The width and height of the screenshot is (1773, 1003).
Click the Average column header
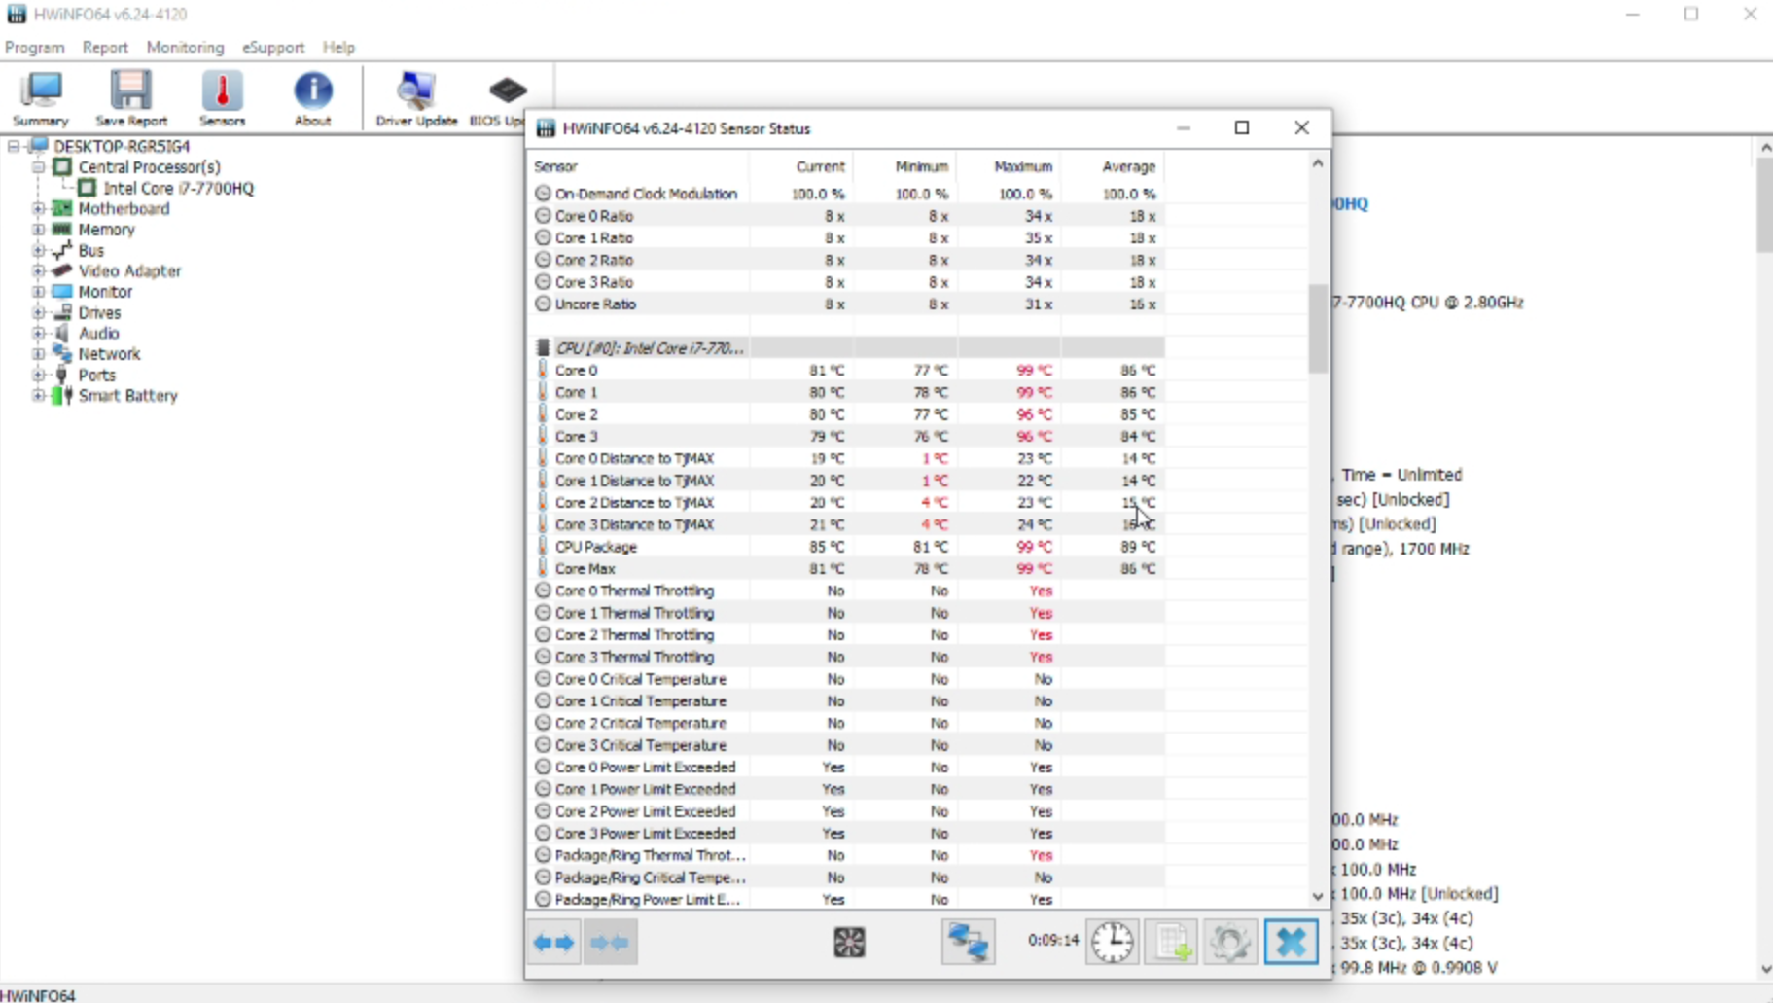[x=1113, y=166]
